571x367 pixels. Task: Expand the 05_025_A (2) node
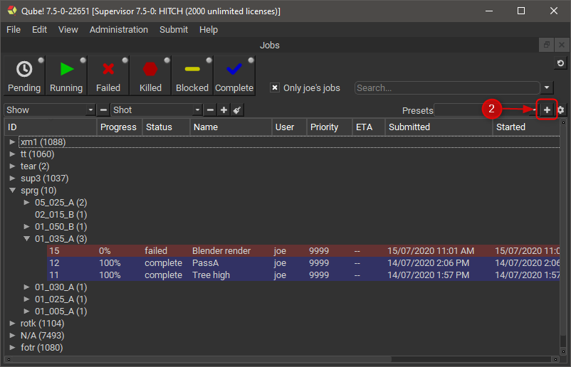(27, 203)
